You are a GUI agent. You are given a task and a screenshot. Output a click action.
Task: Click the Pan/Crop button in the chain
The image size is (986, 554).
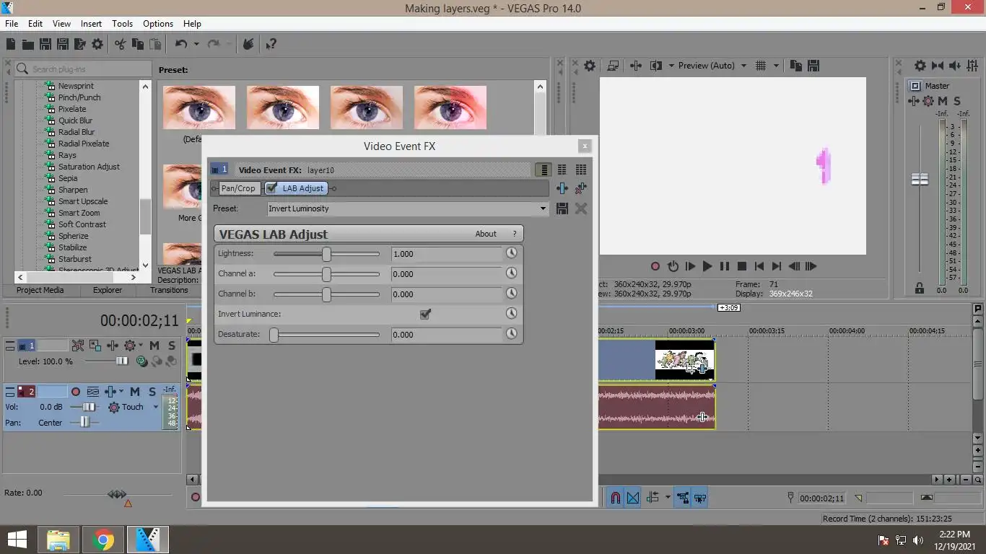click(x=238, y=188)
